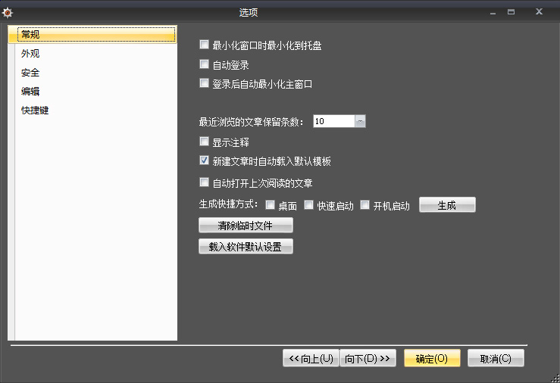This screenshot has height=383, width=560.
Task: Enable 最小化窗口时最小化到托盘 checkbox
Action: point(204,45)
